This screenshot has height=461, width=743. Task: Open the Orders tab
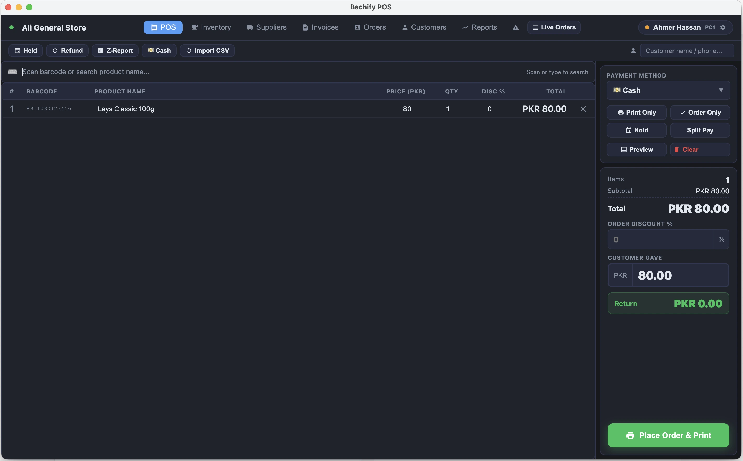pyautogui.click(x=370, y=27)
